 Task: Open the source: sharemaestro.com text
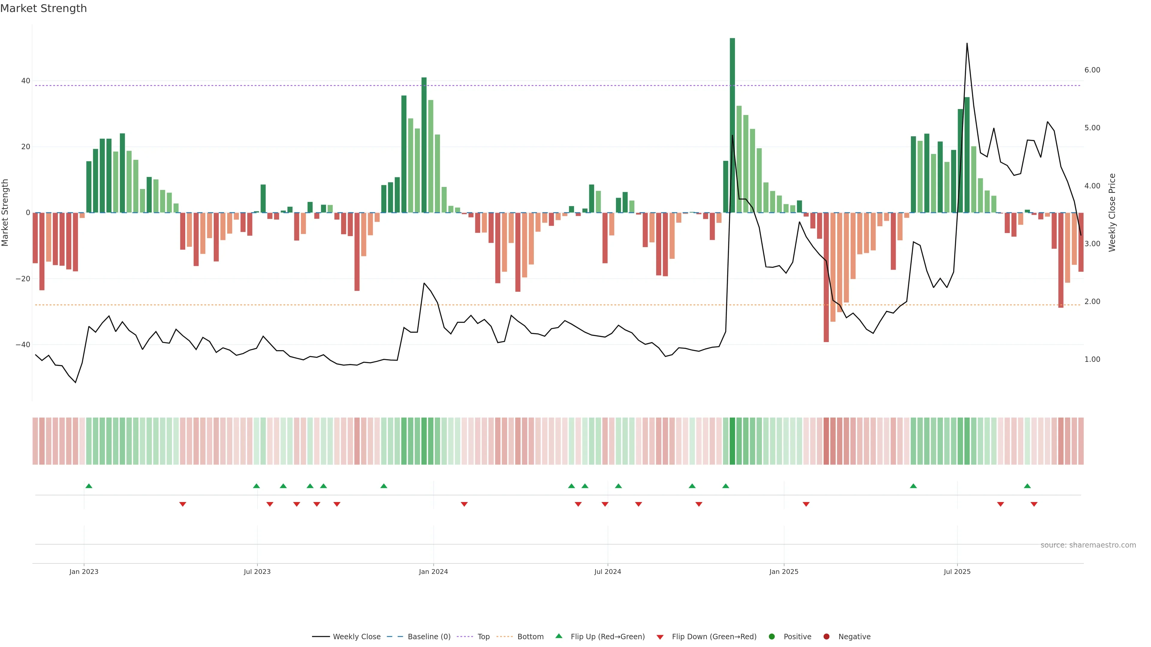(x=1088, y=545)
